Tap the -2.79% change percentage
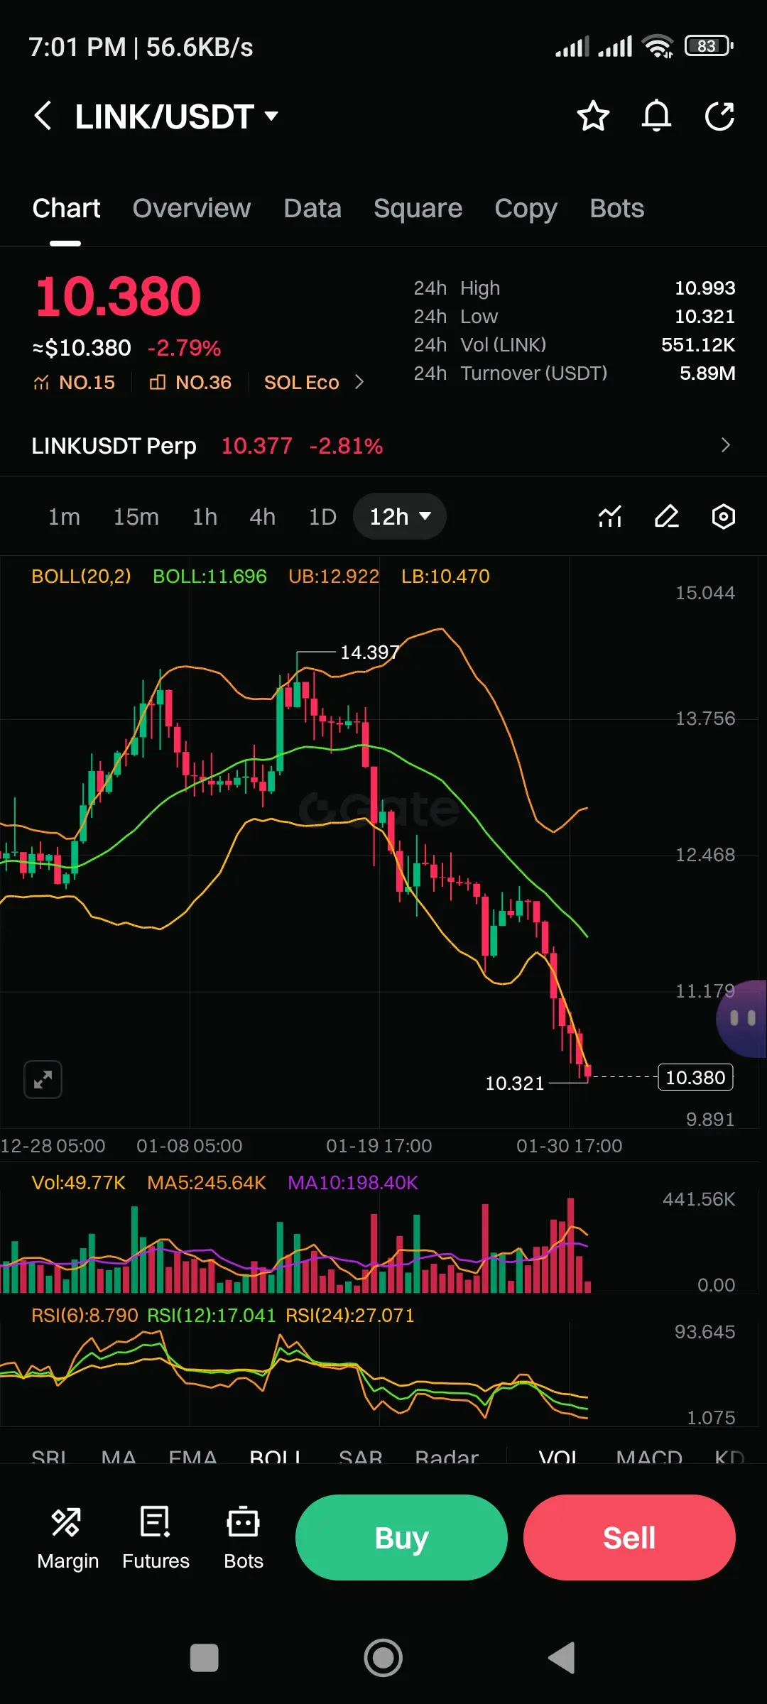The height and width of the screenshot is (1704, 767). point(184,348)
